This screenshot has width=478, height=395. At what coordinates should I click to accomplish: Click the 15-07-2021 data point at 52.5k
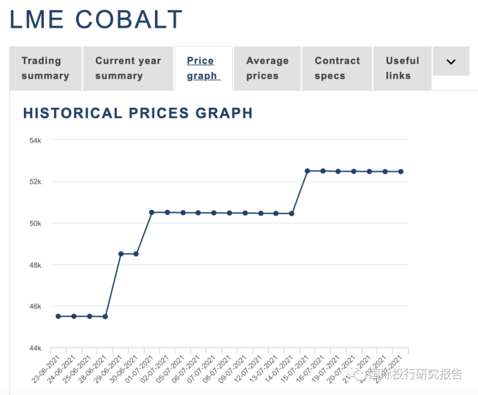point(307,171)
